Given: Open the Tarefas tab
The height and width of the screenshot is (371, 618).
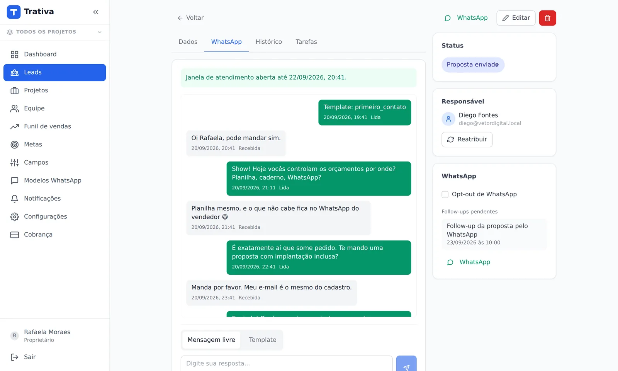Looking at the screenshot, I should [306, 42].
